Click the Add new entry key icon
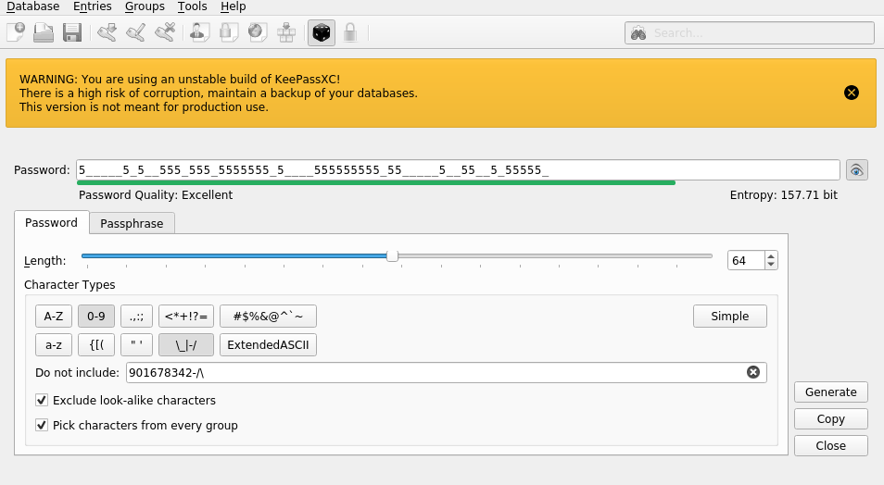Screen dimensions: 884x485 [x=107, y=32]
